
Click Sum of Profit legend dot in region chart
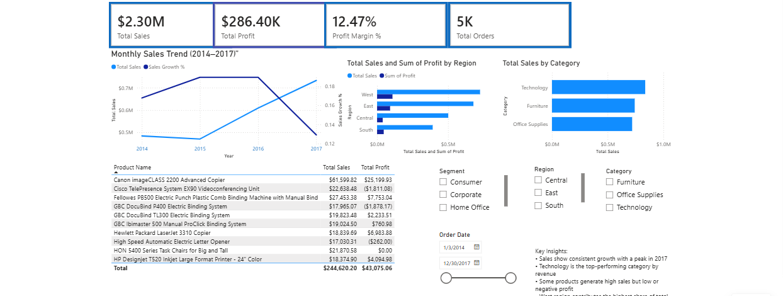click(x=381, y=76)
